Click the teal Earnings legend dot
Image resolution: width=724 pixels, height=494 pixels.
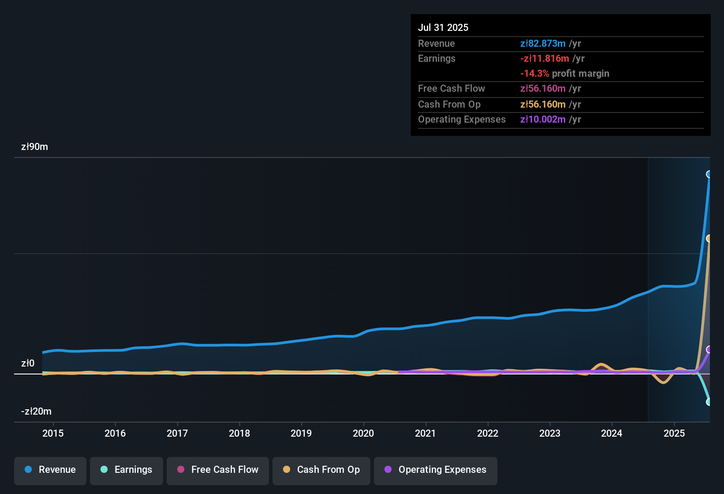(x=104, y=470)
